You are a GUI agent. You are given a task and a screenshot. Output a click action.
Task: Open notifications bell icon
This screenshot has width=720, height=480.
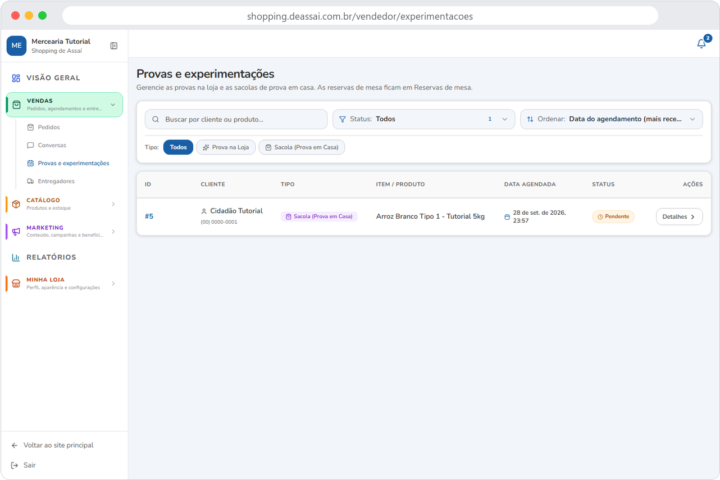click(x=701, y=44)
